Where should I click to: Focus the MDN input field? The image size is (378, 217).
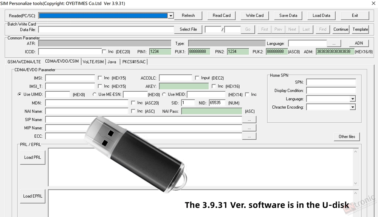87,103
